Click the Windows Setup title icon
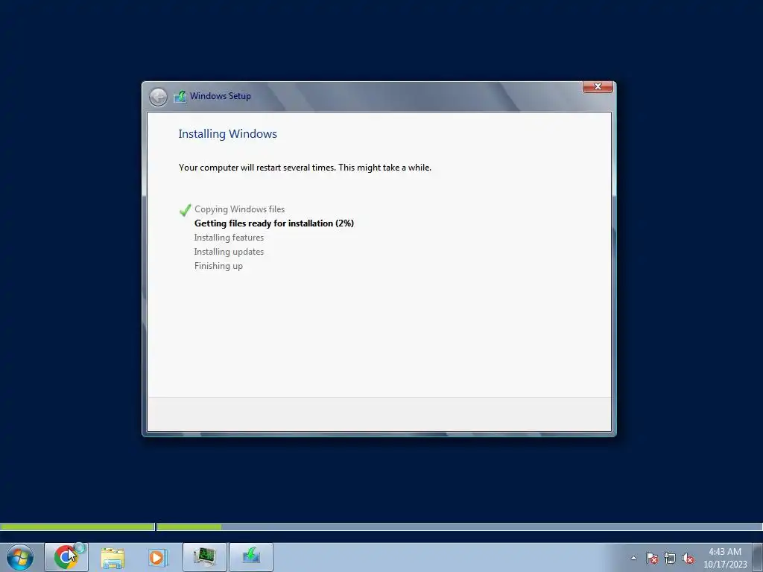763x572 pixels. pyautogui.click(x=180, y=96)
